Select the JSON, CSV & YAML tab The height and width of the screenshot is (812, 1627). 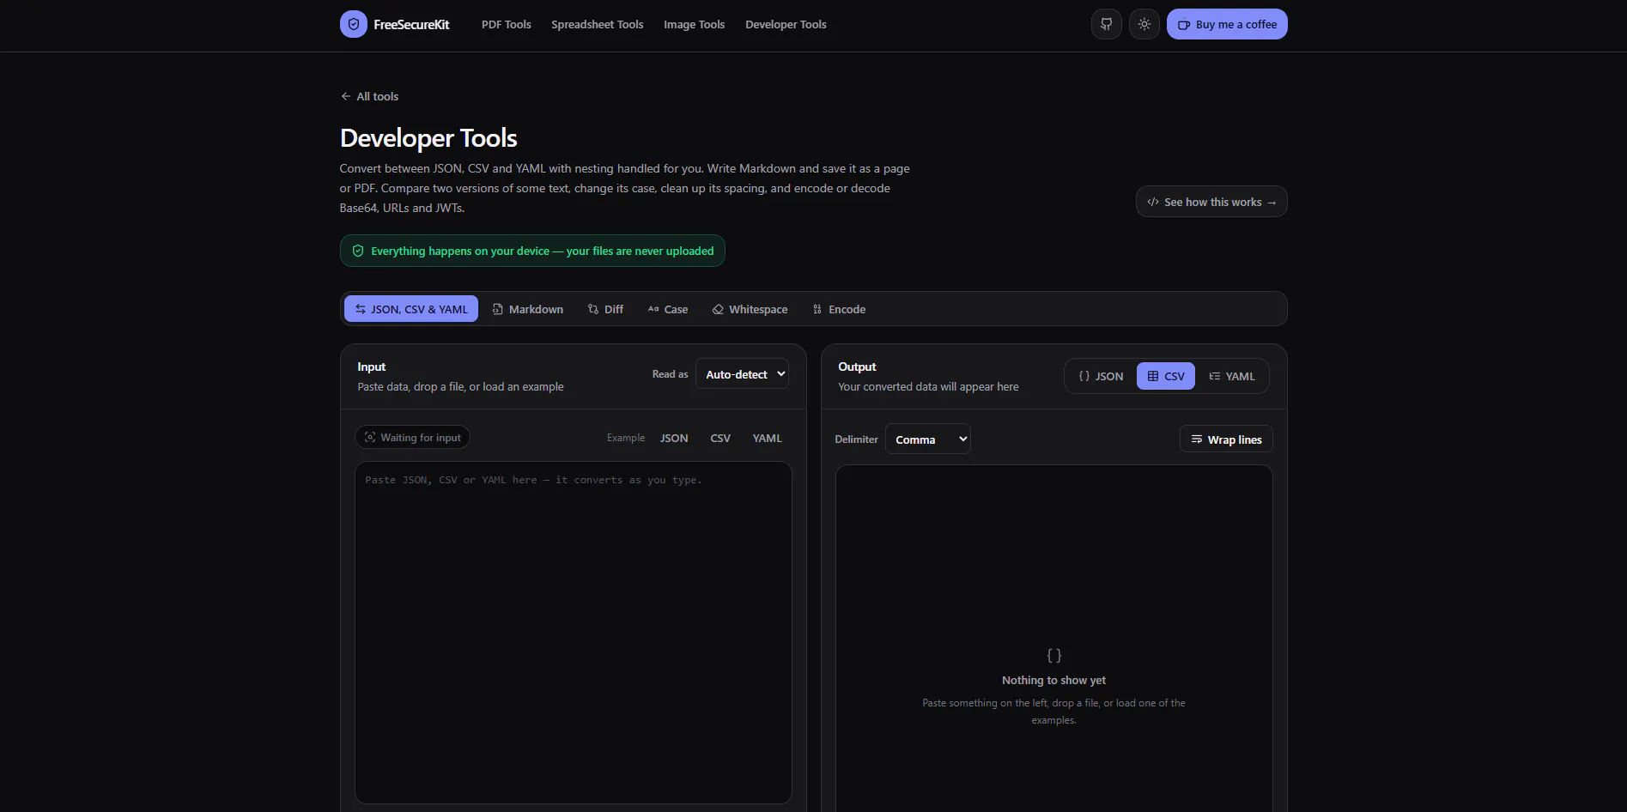411,309
